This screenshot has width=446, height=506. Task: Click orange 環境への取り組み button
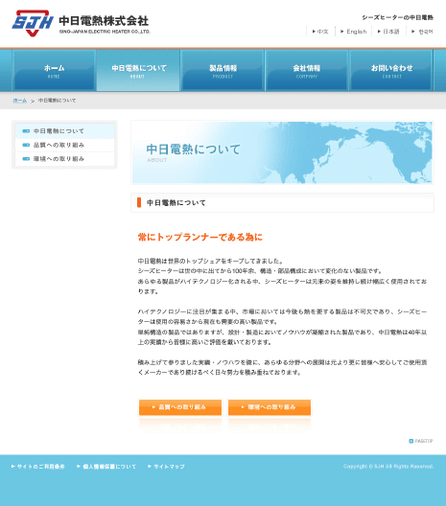[270, 407]
